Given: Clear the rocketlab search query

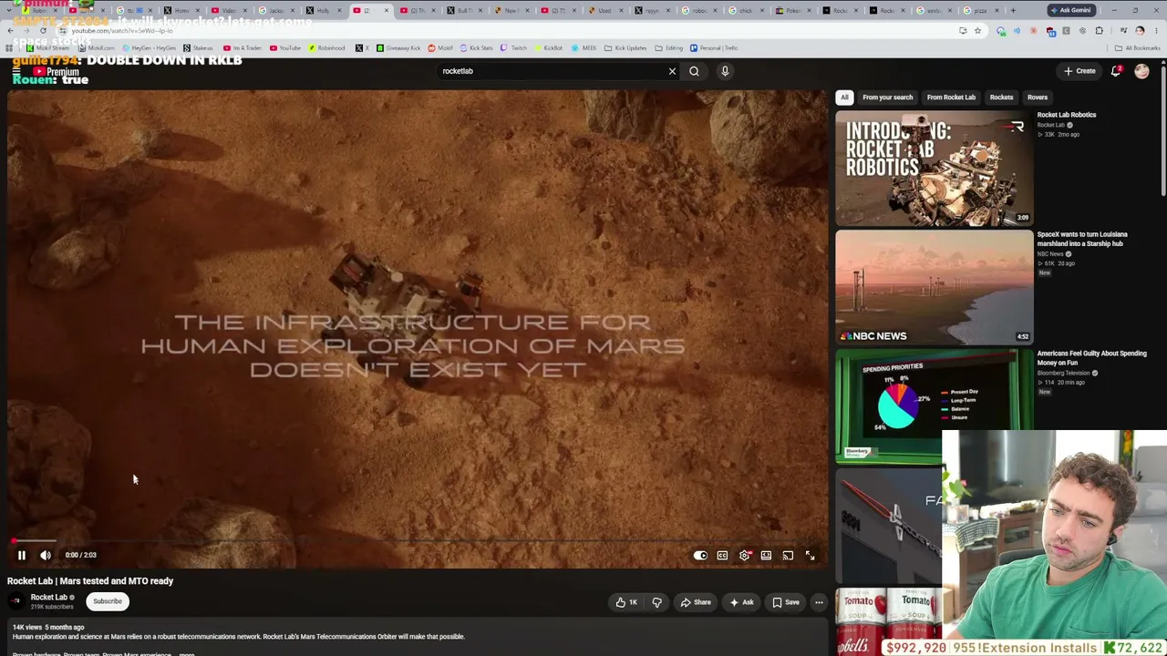Looking at the screenshot, I should click(x=673, y=71).
